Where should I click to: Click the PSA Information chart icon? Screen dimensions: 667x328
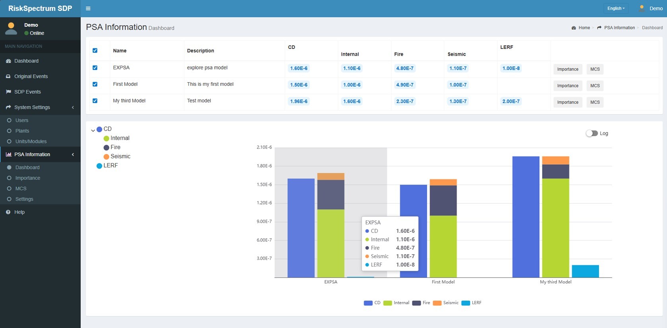pos(8,154)
